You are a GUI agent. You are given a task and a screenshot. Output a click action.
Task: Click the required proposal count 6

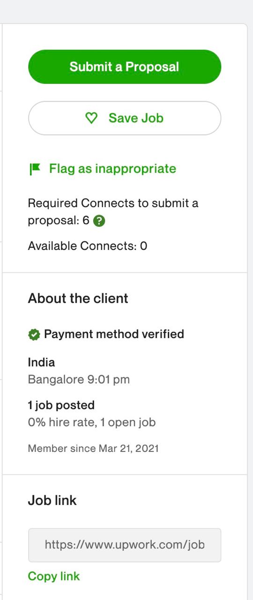coord(86,221)
